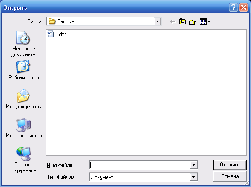Grab the resize grip in dialog corner
Image resolution: width=251 pixels, height=187 pixels.
click(x=247, y=183)
